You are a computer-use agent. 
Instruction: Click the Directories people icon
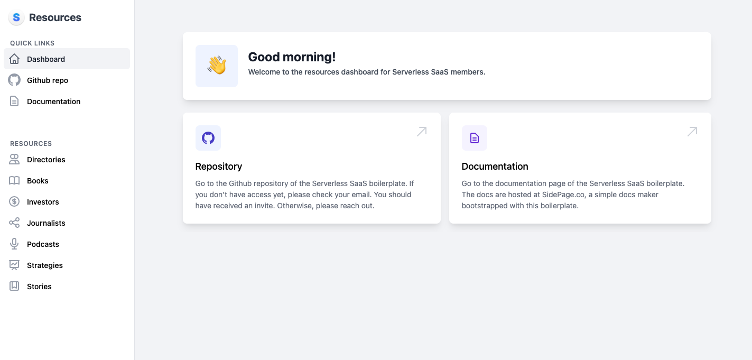14,159
